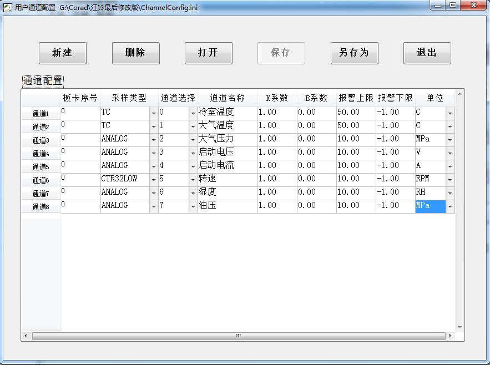The image size is (490, 365).
Task: Expand 采样类型 dropdown in 通道3 row
Action: (x=154, y=140)
